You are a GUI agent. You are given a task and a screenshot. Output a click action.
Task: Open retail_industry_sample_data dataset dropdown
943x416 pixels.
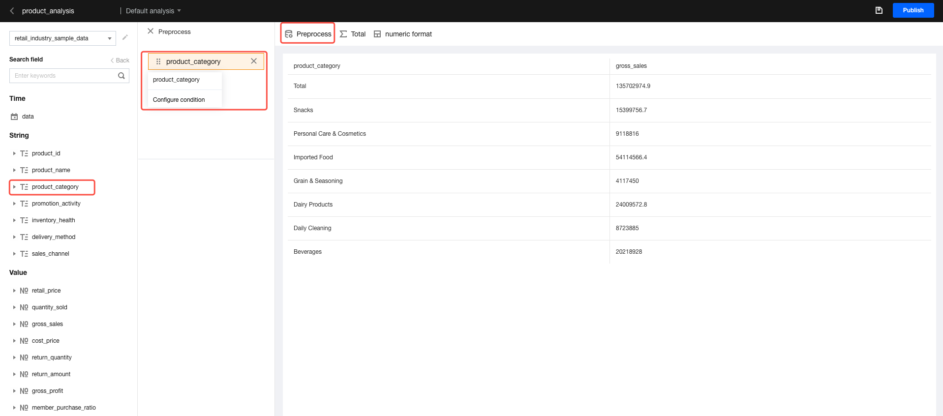point(62,38)
